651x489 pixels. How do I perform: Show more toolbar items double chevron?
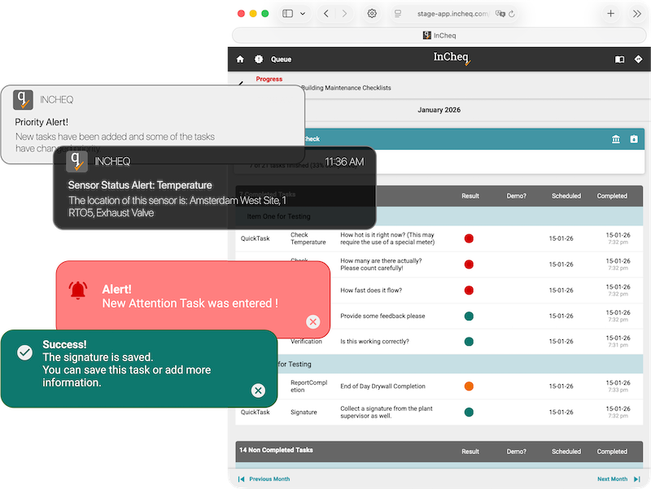(637, 14)
